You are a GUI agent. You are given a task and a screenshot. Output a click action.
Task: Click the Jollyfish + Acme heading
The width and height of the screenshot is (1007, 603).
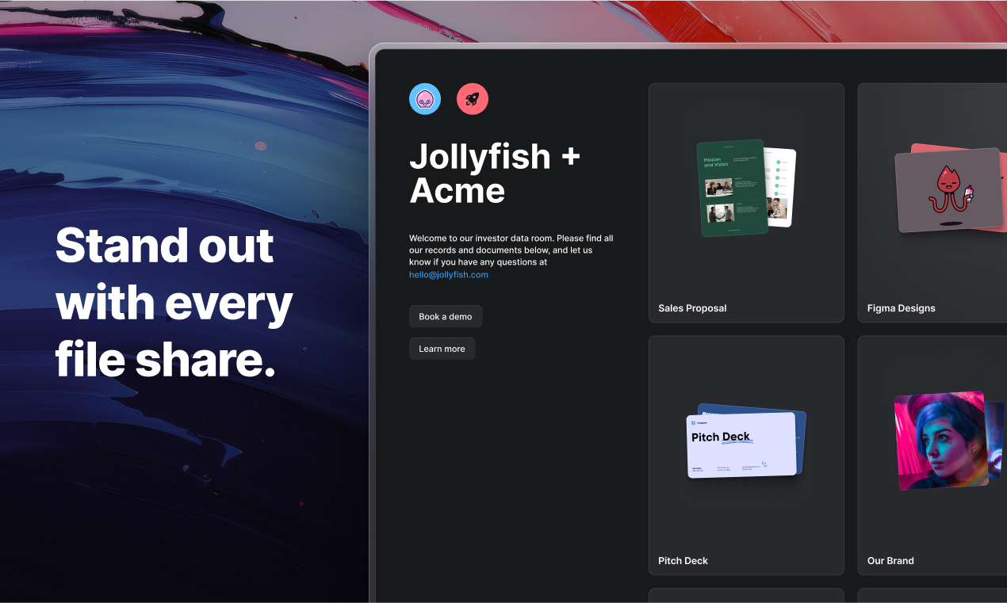495,174
